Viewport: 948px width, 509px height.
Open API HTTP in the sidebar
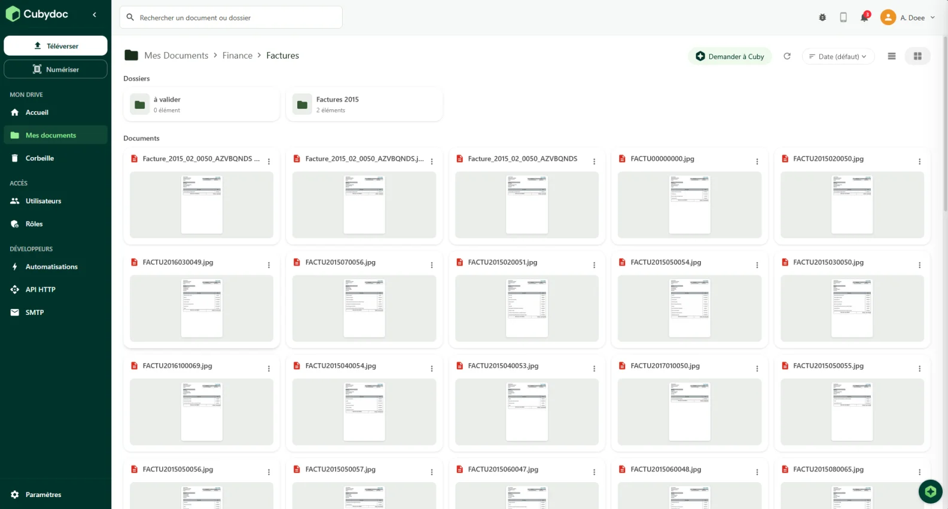56,290
